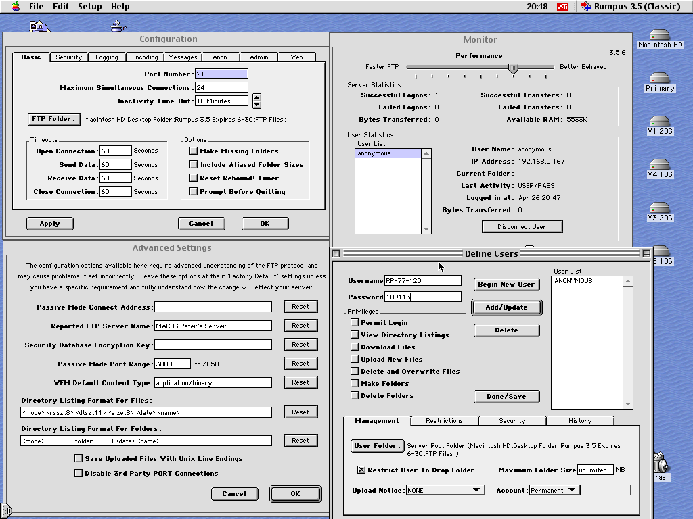Click the Username field in Define Users
The width and height of the screenshot is (693, 519).
[423, 280]
